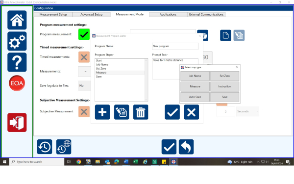Click the Program Steps list scrollbar
The image size is (294, 184).
[x=146, y=80]
